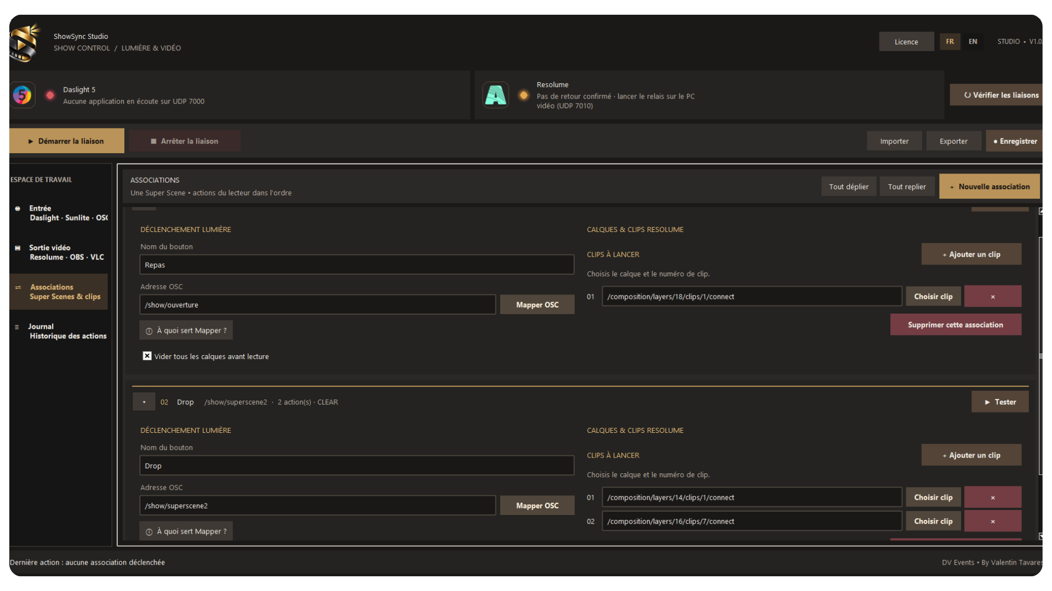Viewport: 1052px width, 591px height.
Task: Collapse all associations with Tout replier
Action: click(907, 187)
